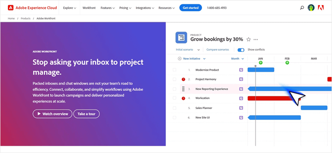Viewport: 332px width, 153px height.
Task: Click Watch overview button
Action: pos(52,114)
